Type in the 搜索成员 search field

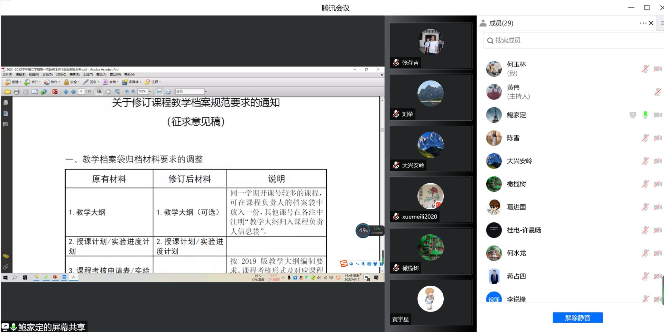tap(574, 40)
